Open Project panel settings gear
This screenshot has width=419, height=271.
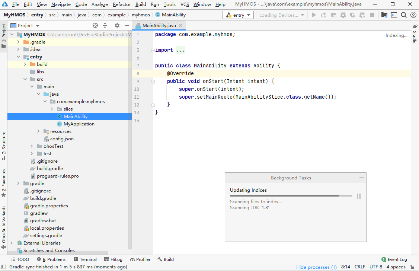[x=117, y=25]
